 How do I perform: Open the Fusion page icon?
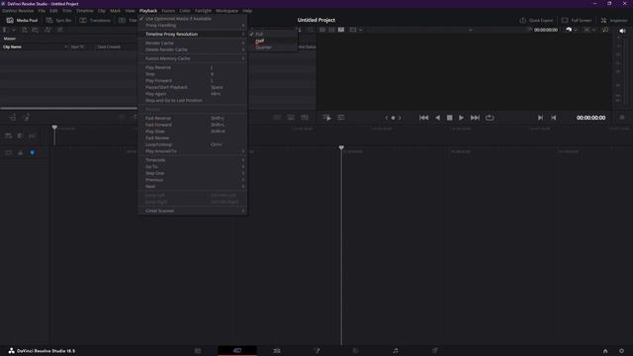(316, 351)
